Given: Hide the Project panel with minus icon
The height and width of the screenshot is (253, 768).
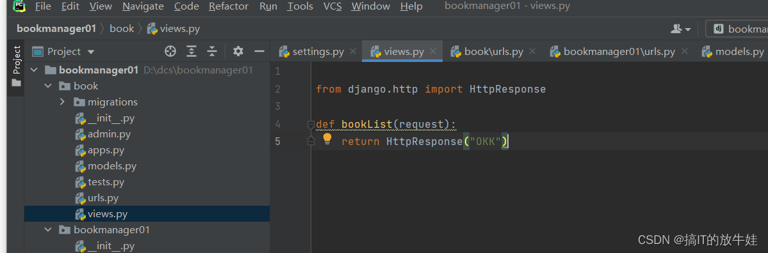Looking at the screenshot, I should pos(259,51).
